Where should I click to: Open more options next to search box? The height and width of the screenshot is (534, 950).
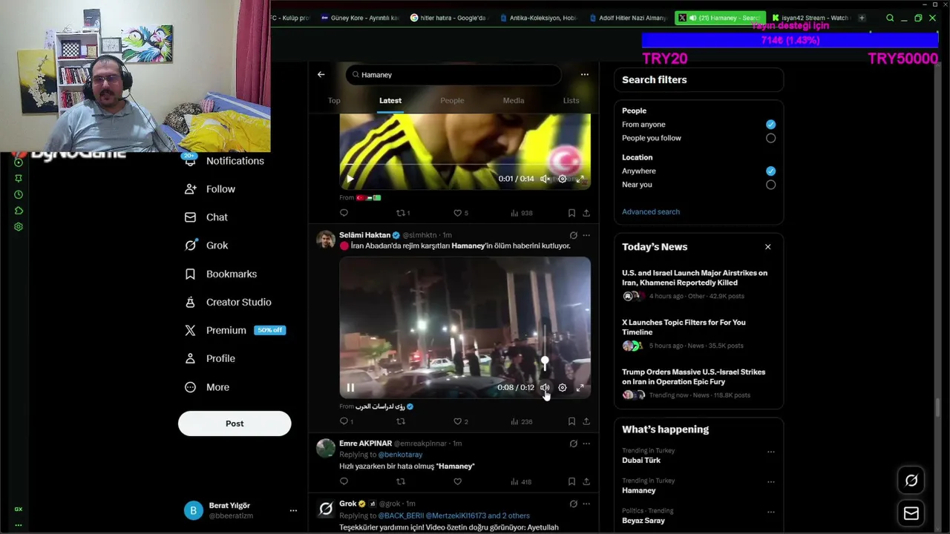pos(585,74)
